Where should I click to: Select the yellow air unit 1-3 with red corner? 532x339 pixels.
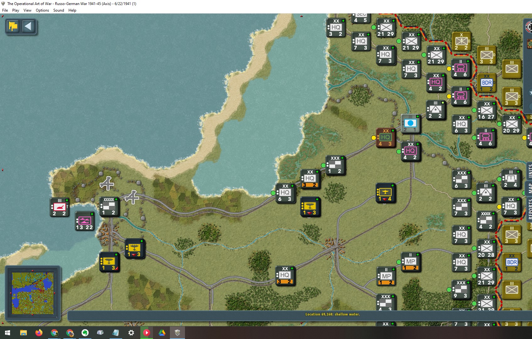[109, 262]
